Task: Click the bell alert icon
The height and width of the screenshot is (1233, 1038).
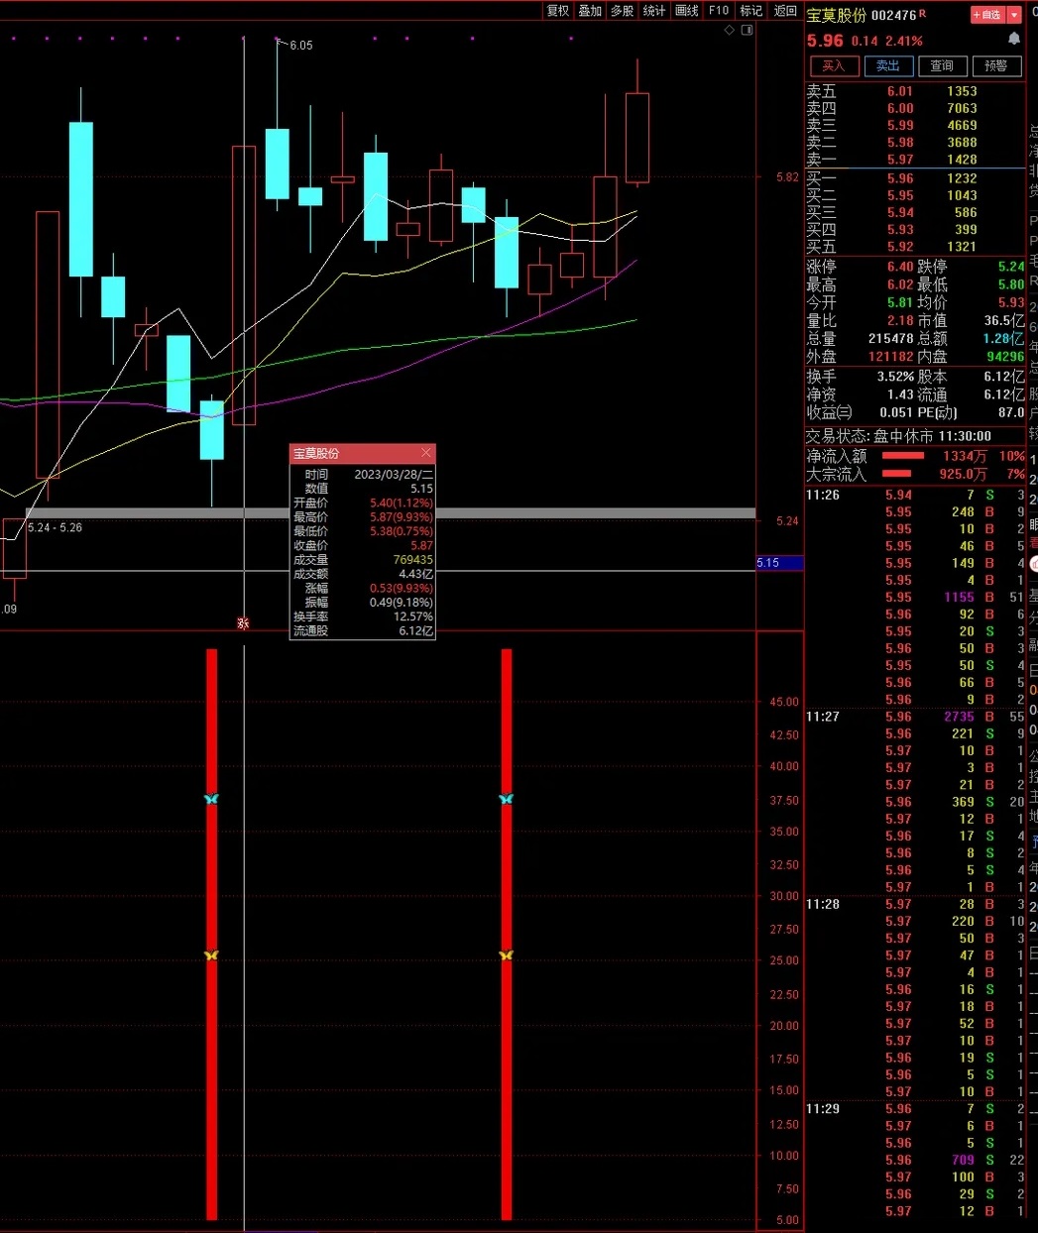Action: pyautogui.click(x=1014, y=39)
